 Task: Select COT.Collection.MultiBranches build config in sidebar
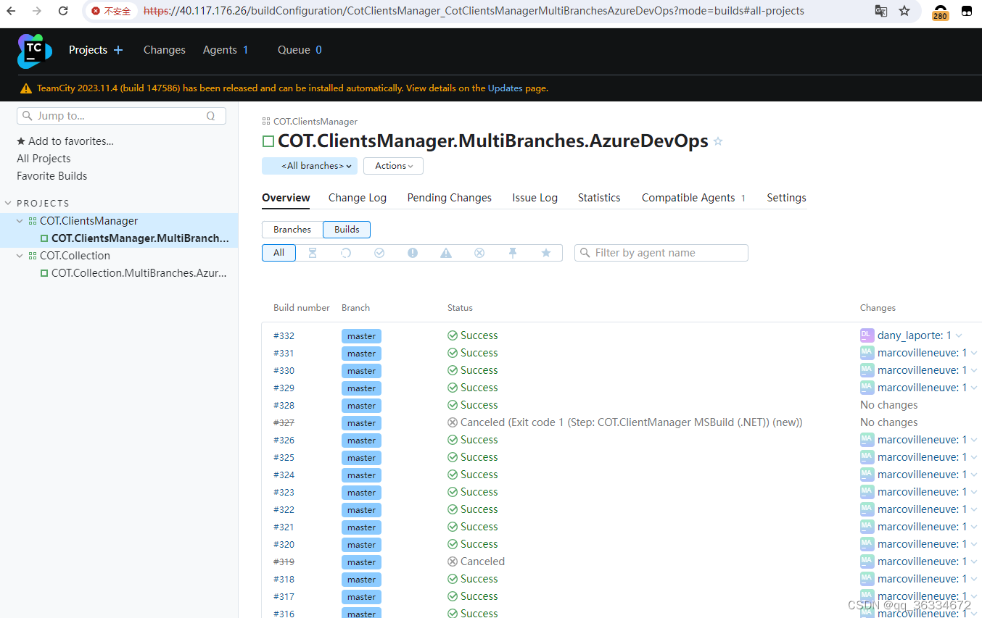tap(139, 273)
